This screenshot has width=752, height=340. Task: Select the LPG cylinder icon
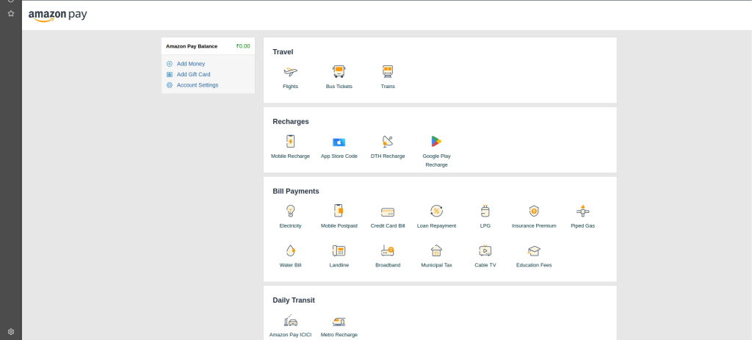pyautogui.click(x=485, y=211)
